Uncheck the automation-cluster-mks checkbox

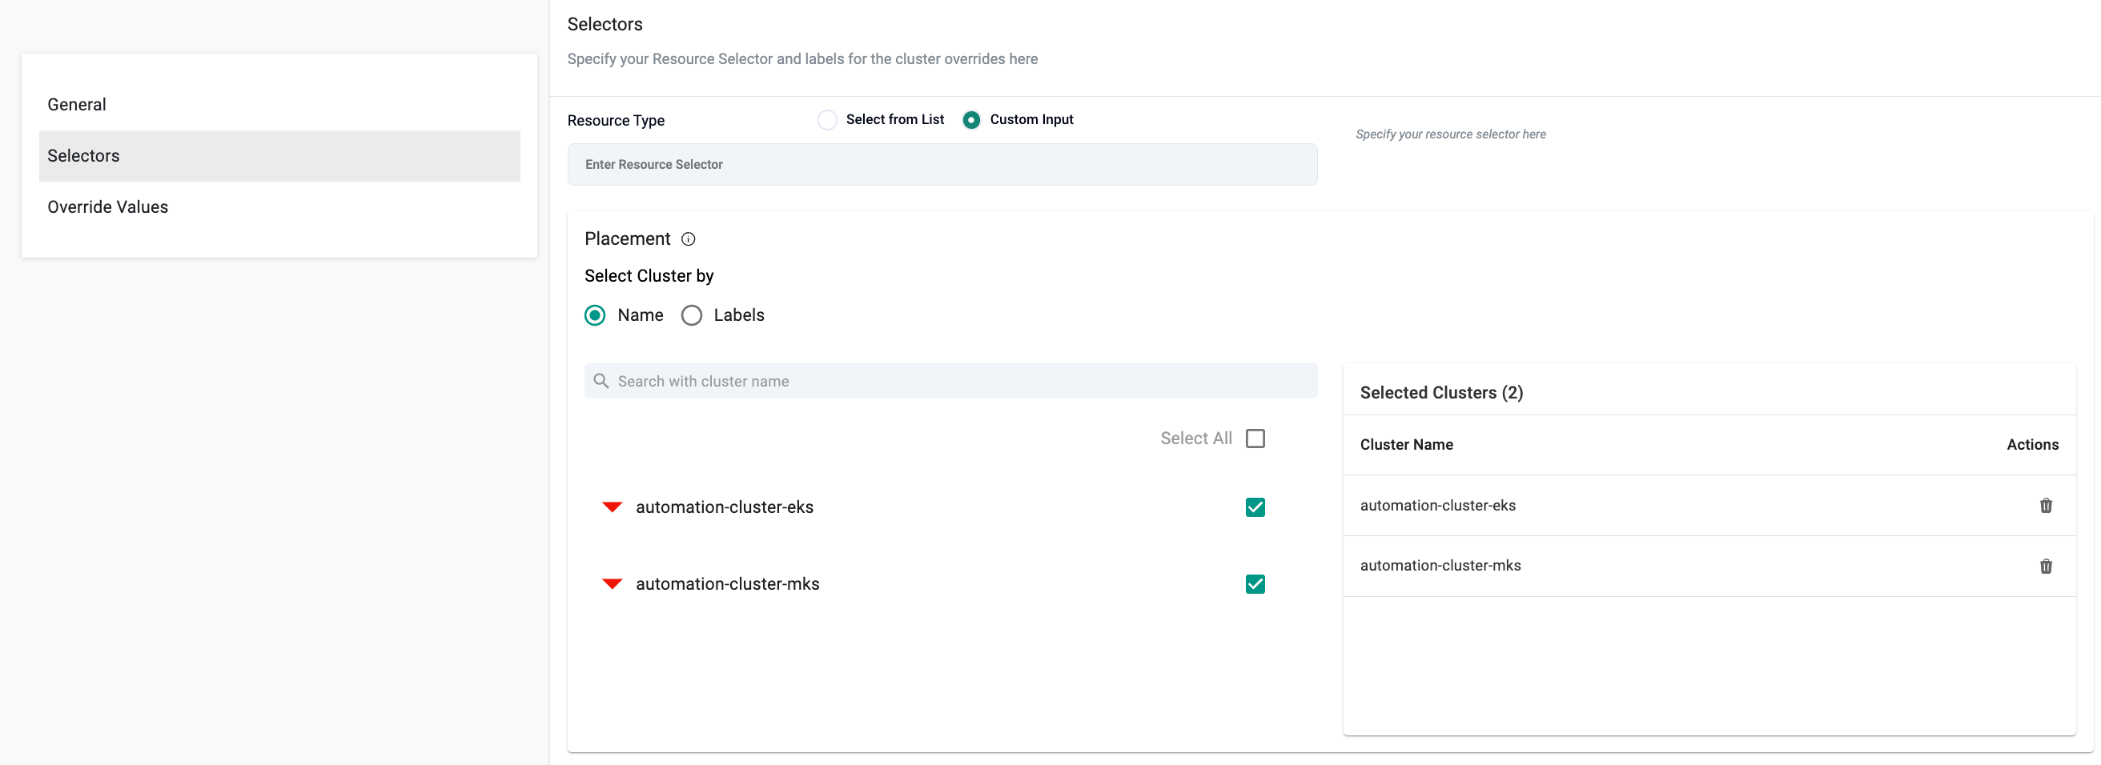click(1255, 584)
